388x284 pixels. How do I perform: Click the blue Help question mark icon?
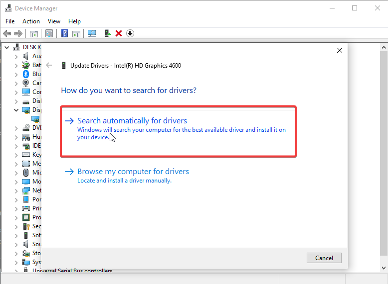[x=65, y=33]
